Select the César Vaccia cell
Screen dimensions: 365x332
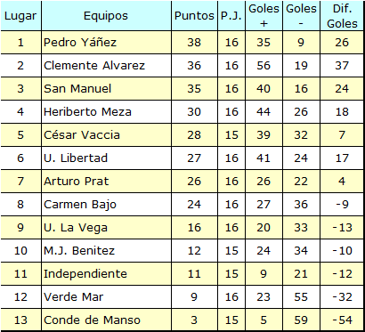(106, 135)
